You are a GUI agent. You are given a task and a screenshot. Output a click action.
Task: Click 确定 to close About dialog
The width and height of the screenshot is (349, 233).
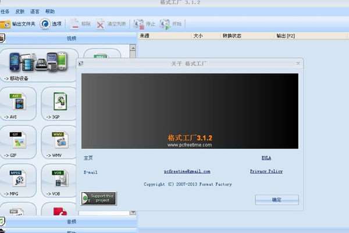point(277,200)
